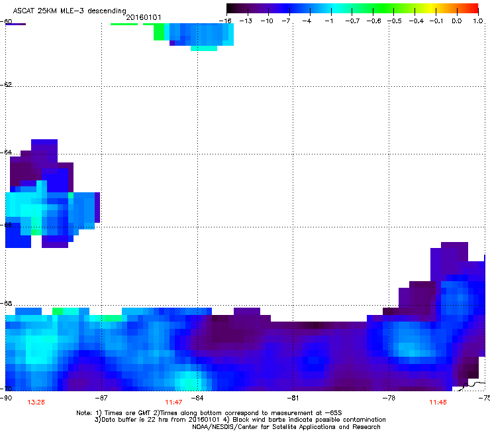The width and height of the screenshot is (490, 431).
Task: Click the -16 color scale label
Action: [x=225, y=21]
